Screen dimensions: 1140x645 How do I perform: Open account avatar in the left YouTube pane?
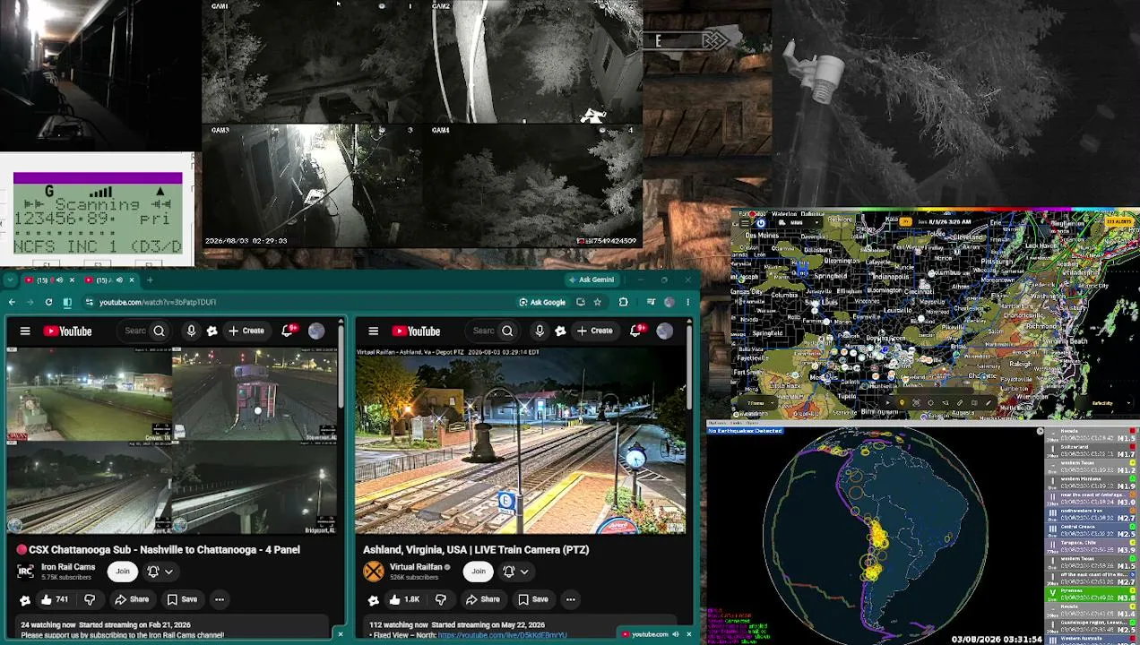click(x=316, y=331)
